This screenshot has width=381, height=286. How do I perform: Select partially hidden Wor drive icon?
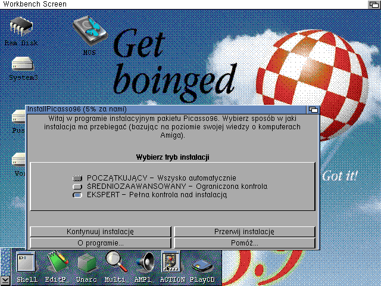18,160
